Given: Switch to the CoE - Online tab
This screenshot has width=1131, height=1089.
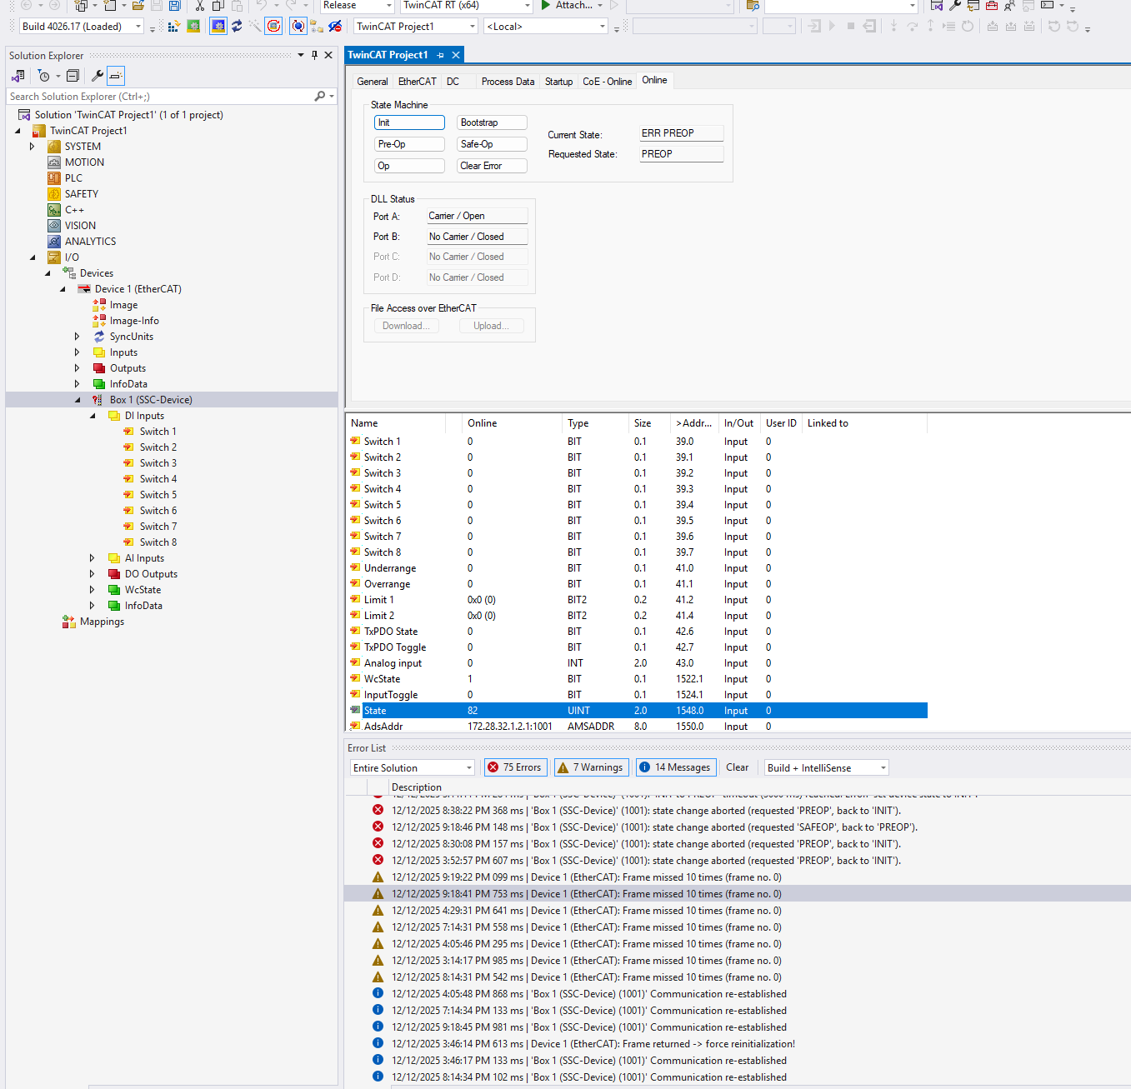Looking at the screenshot, I should [x=607, y=82].
